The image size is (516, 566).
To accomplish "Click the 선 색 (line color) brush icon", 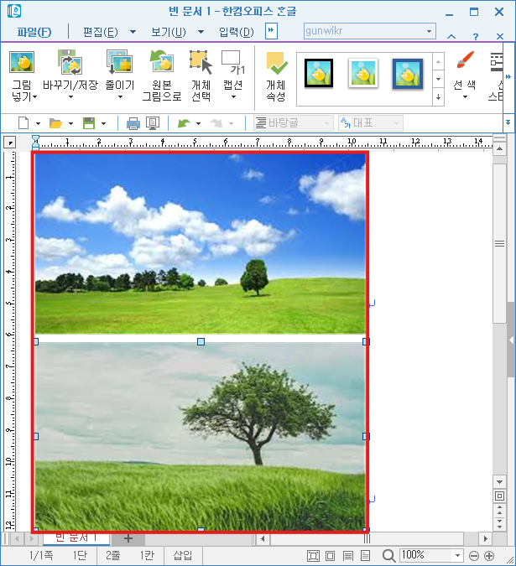I will click(x=464, y=62).
